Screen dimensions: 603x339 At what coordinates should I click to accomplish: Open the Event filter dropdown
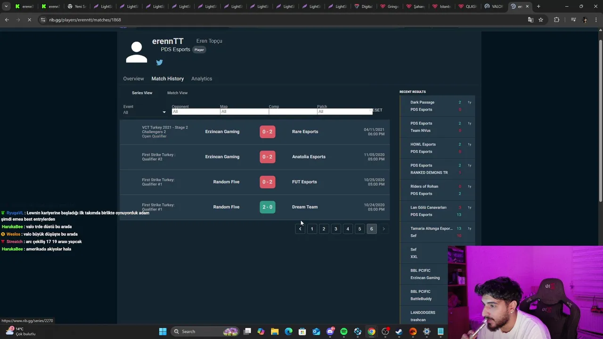[x=145, y=112]
